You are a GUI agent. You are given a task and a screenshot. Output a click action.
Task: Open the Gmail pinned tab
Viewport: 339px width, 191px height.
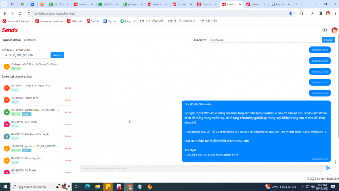13,4
